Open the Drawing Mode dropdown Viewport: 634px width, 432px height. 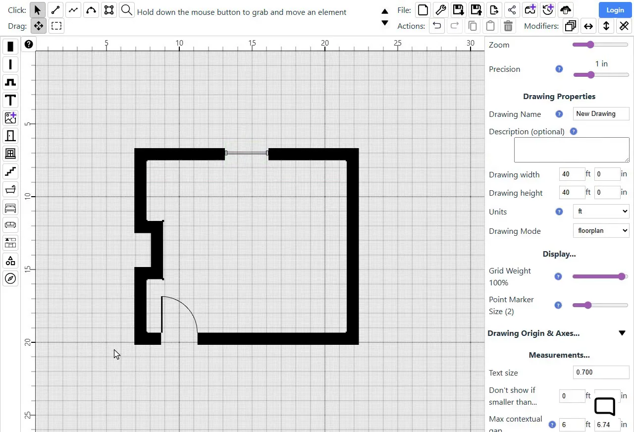click(x=601, y=230)
